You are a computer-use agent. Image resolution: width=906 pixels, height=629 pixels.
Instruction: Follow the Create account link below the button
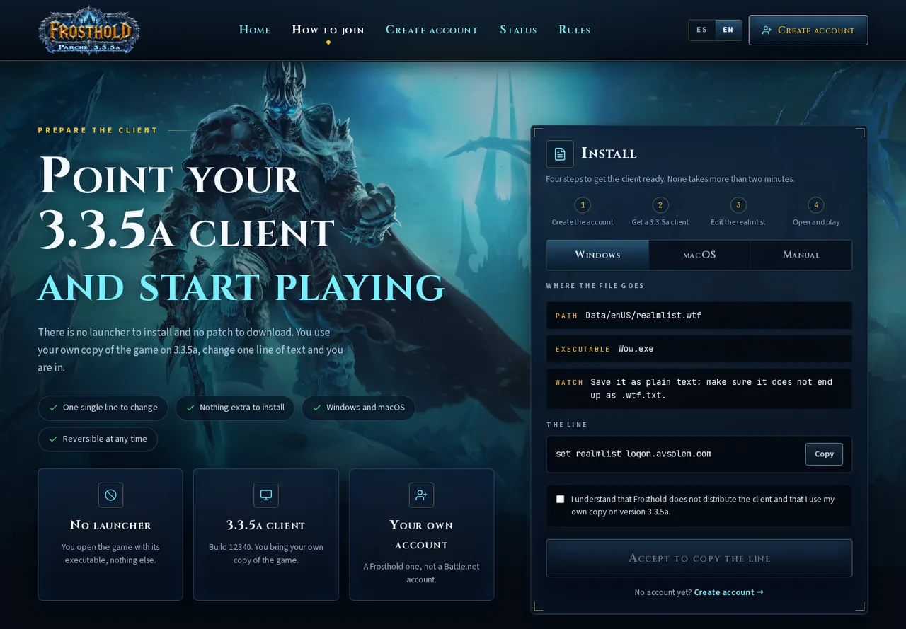(x=728, y=592)
